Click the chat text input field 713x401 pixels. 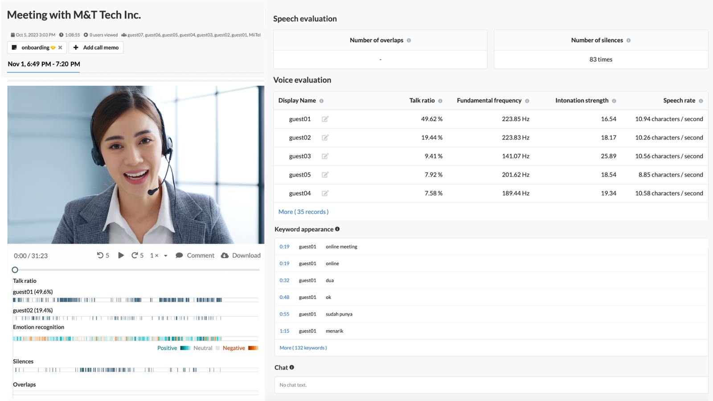click(x=490, y=385)
